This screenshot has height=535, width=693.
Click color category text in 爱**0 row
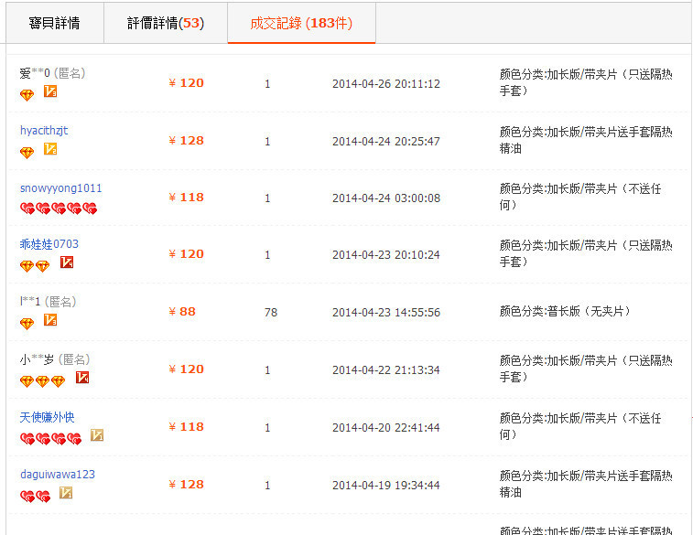[586, 82]
